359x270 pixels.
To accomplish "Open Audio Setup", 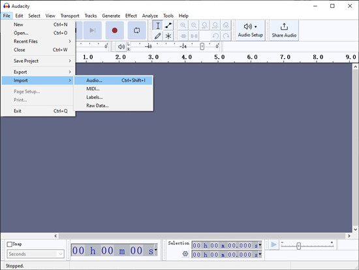I will coord(250,30).
